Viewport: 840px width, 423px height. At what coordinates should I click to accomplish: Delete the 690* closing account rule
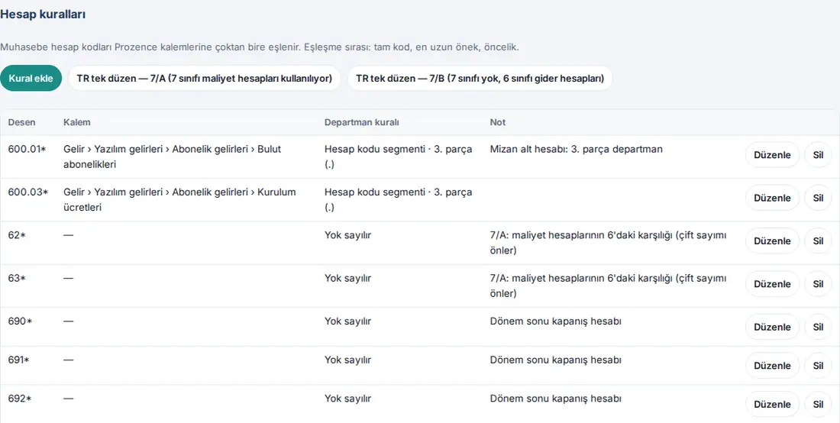[818, 327]
